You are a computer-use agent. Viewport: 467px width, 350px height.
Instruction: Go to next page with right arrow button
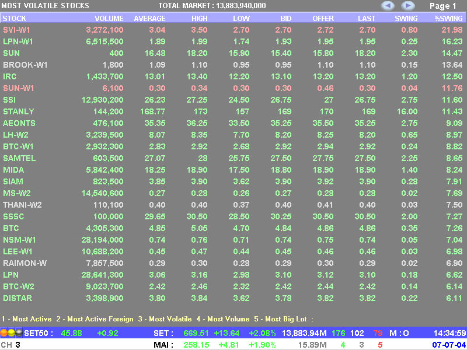pos(407,6)
